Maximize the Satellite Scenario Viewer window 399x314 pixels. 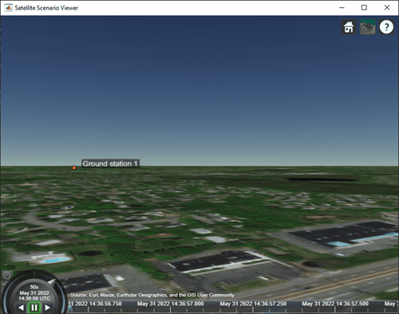coord(364,8)
